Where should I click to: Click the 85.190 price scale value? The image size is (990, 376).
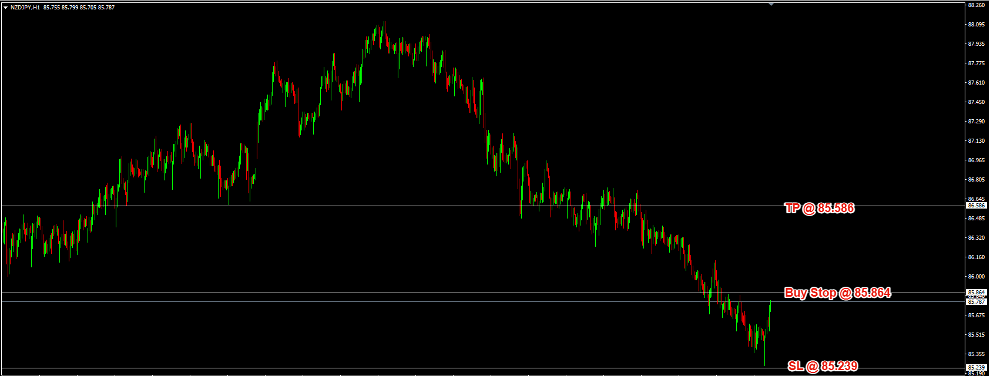(976, 373)
